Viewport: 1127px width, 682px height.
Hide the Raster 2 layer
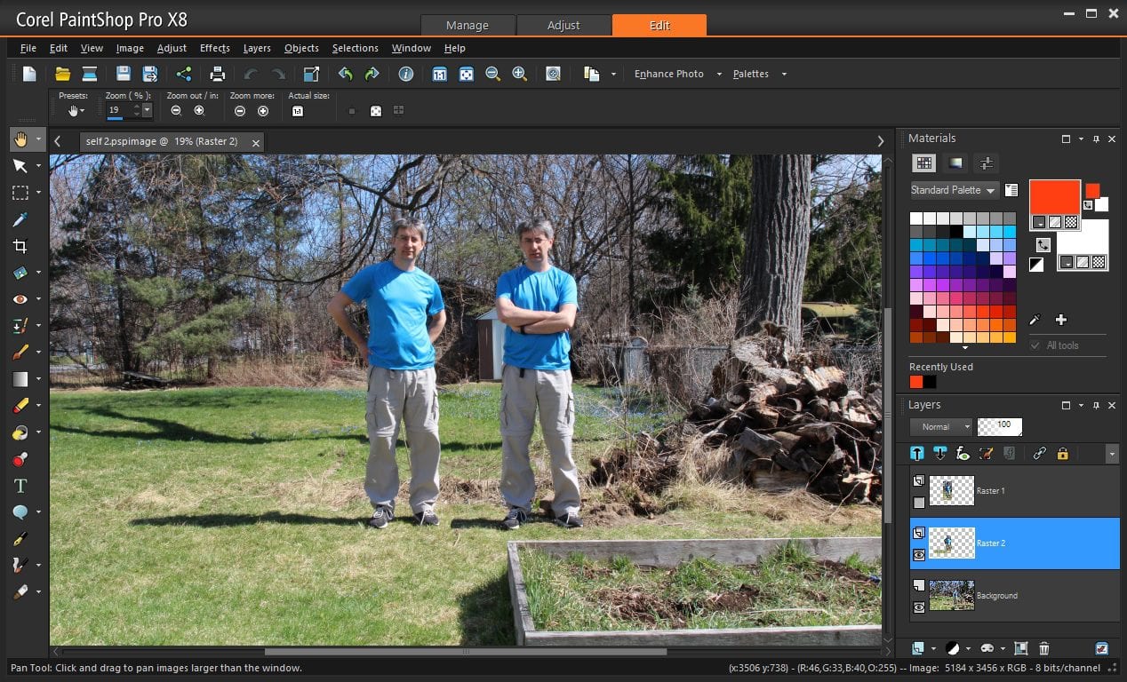point(918,554)
